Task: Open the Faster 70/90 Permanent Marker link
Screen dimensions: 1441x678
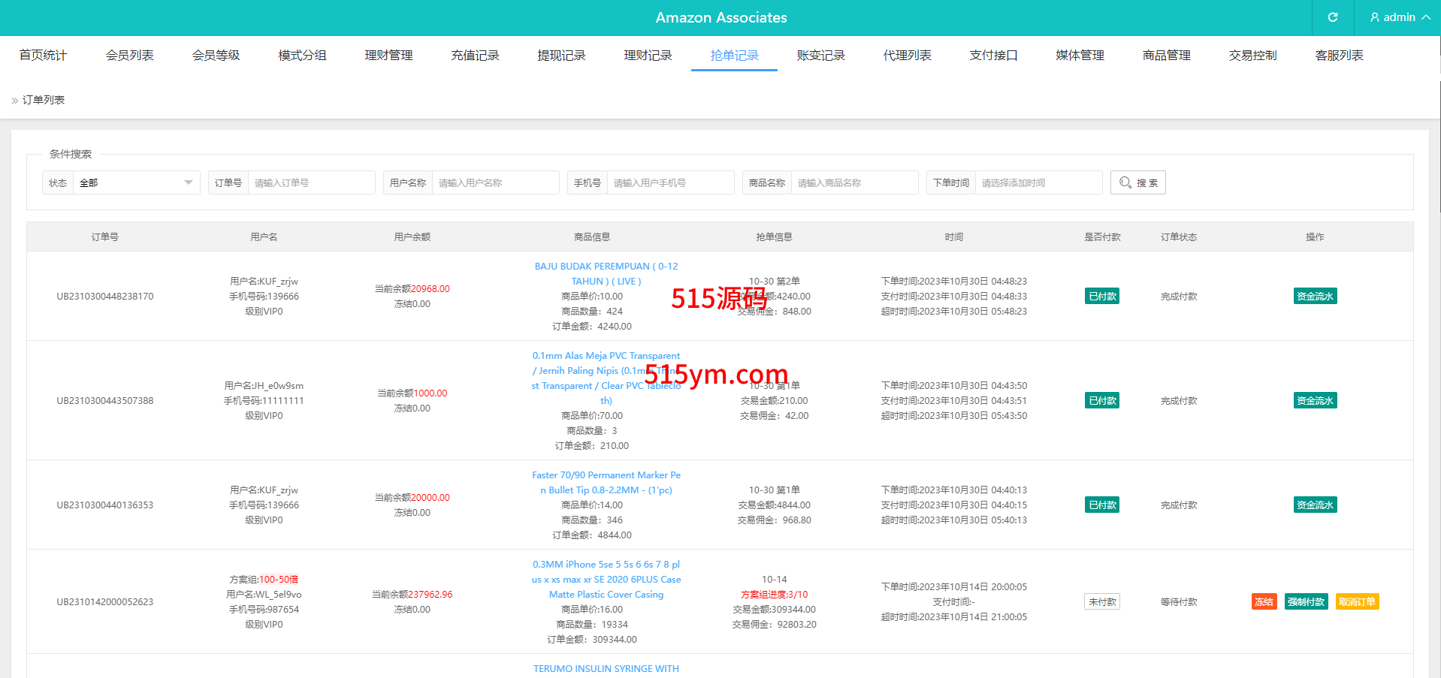Action: 606,482
